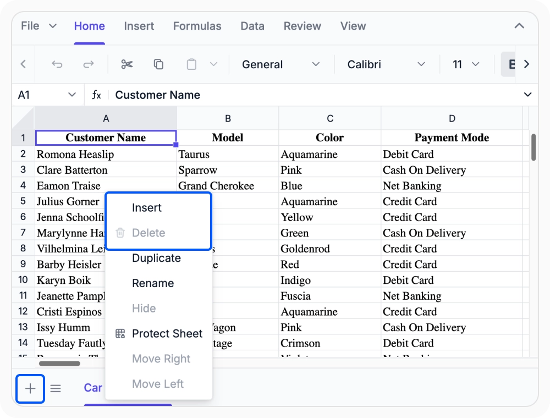Choose Rename from the context menu

click(158, 283)
